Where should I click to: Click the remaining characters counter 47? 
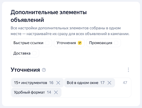tap(125, 83)
